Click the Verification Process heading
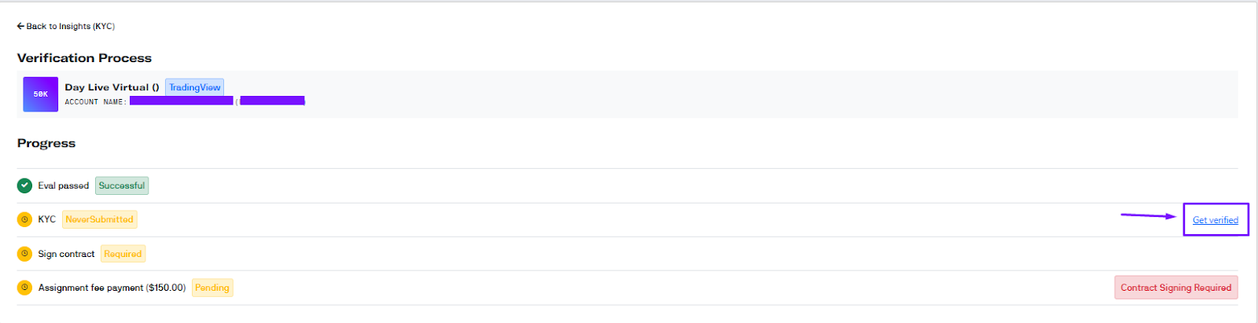Screen dimensions: 1258x323 click(84, 58)
